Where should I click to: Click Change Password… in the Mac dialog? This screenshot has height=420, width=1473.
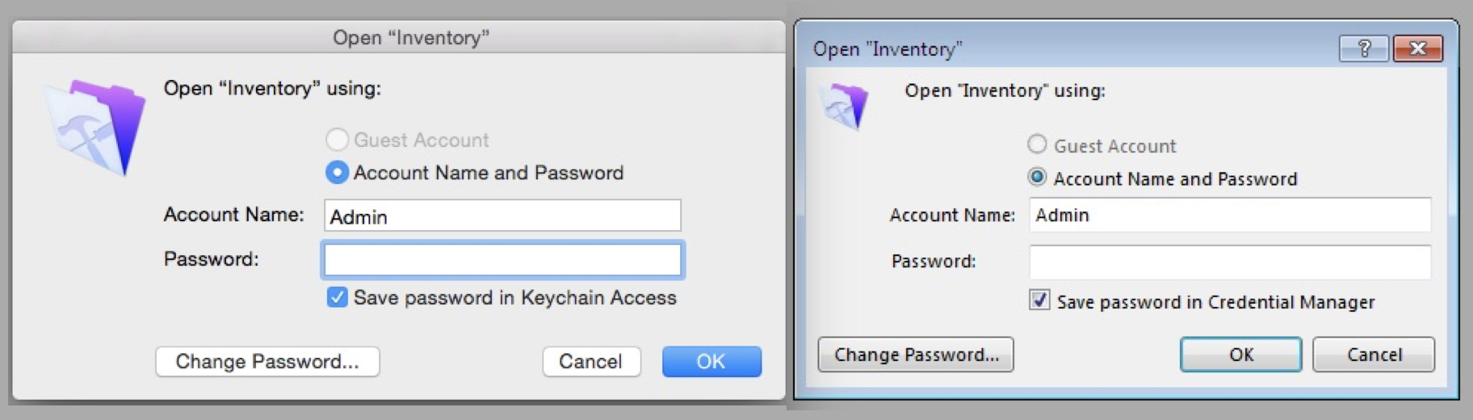coord(267,361)
